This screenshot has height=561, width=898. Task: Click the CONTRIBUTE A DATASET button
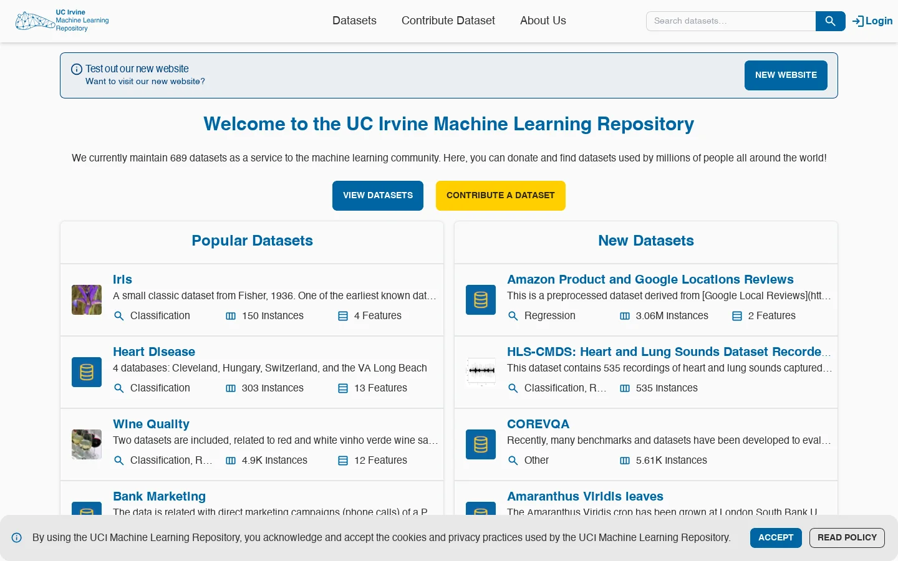[501, 196]
